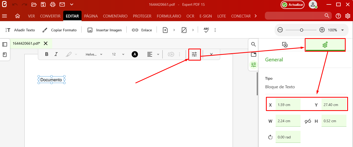353x147 pixels.
Task: Open the PROTEGER ribbon tab
Action: (x=142, y=16)
